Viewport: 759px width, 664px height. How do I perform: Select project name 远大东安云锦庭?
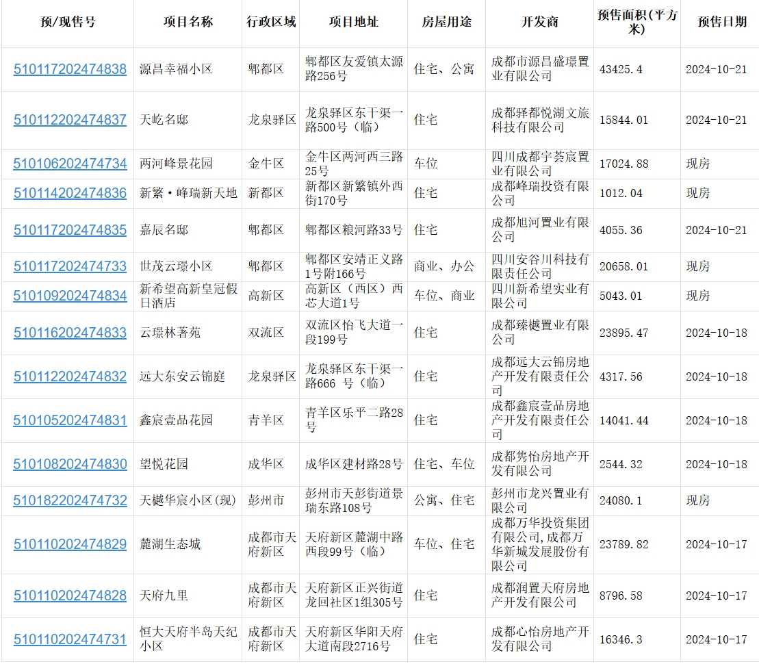[x=183, y=376]
